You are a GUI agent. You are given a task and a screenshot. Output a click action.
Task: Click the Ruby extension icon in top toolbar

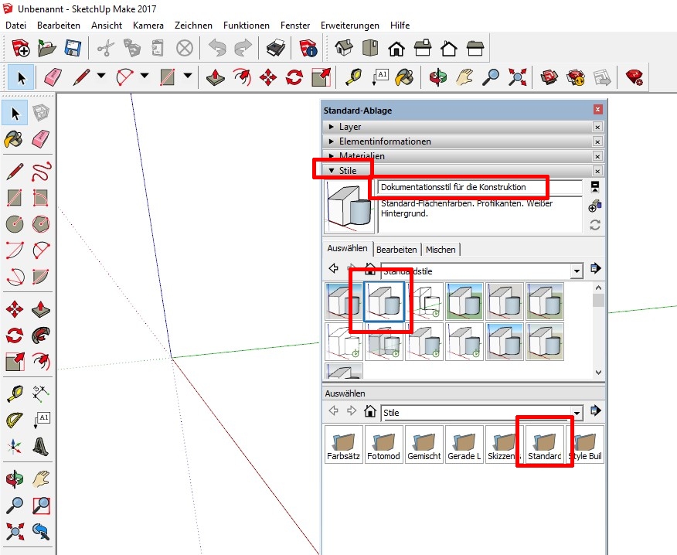point(634,77)
